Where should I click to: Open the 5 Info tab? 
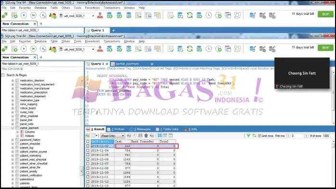click(191, 129)
